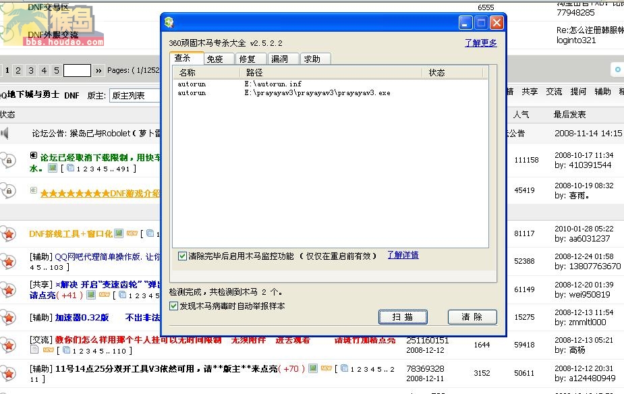Toggle 清除完毕后启用木马监控功能 checkbox
Screen dimensions: 624x394
[182, 256]
